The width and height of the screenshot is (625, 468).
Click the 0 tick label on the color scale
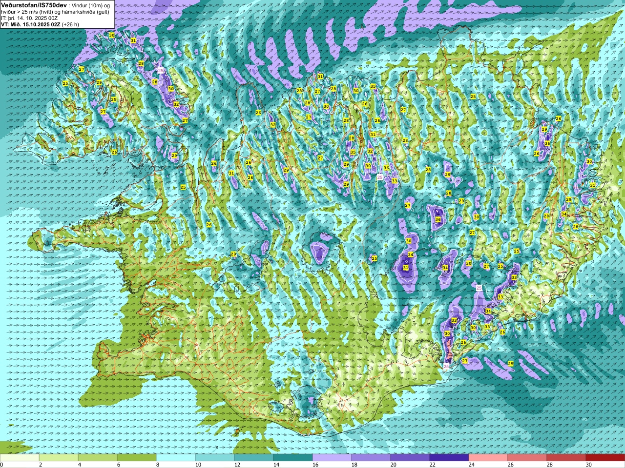coord(2,465)
